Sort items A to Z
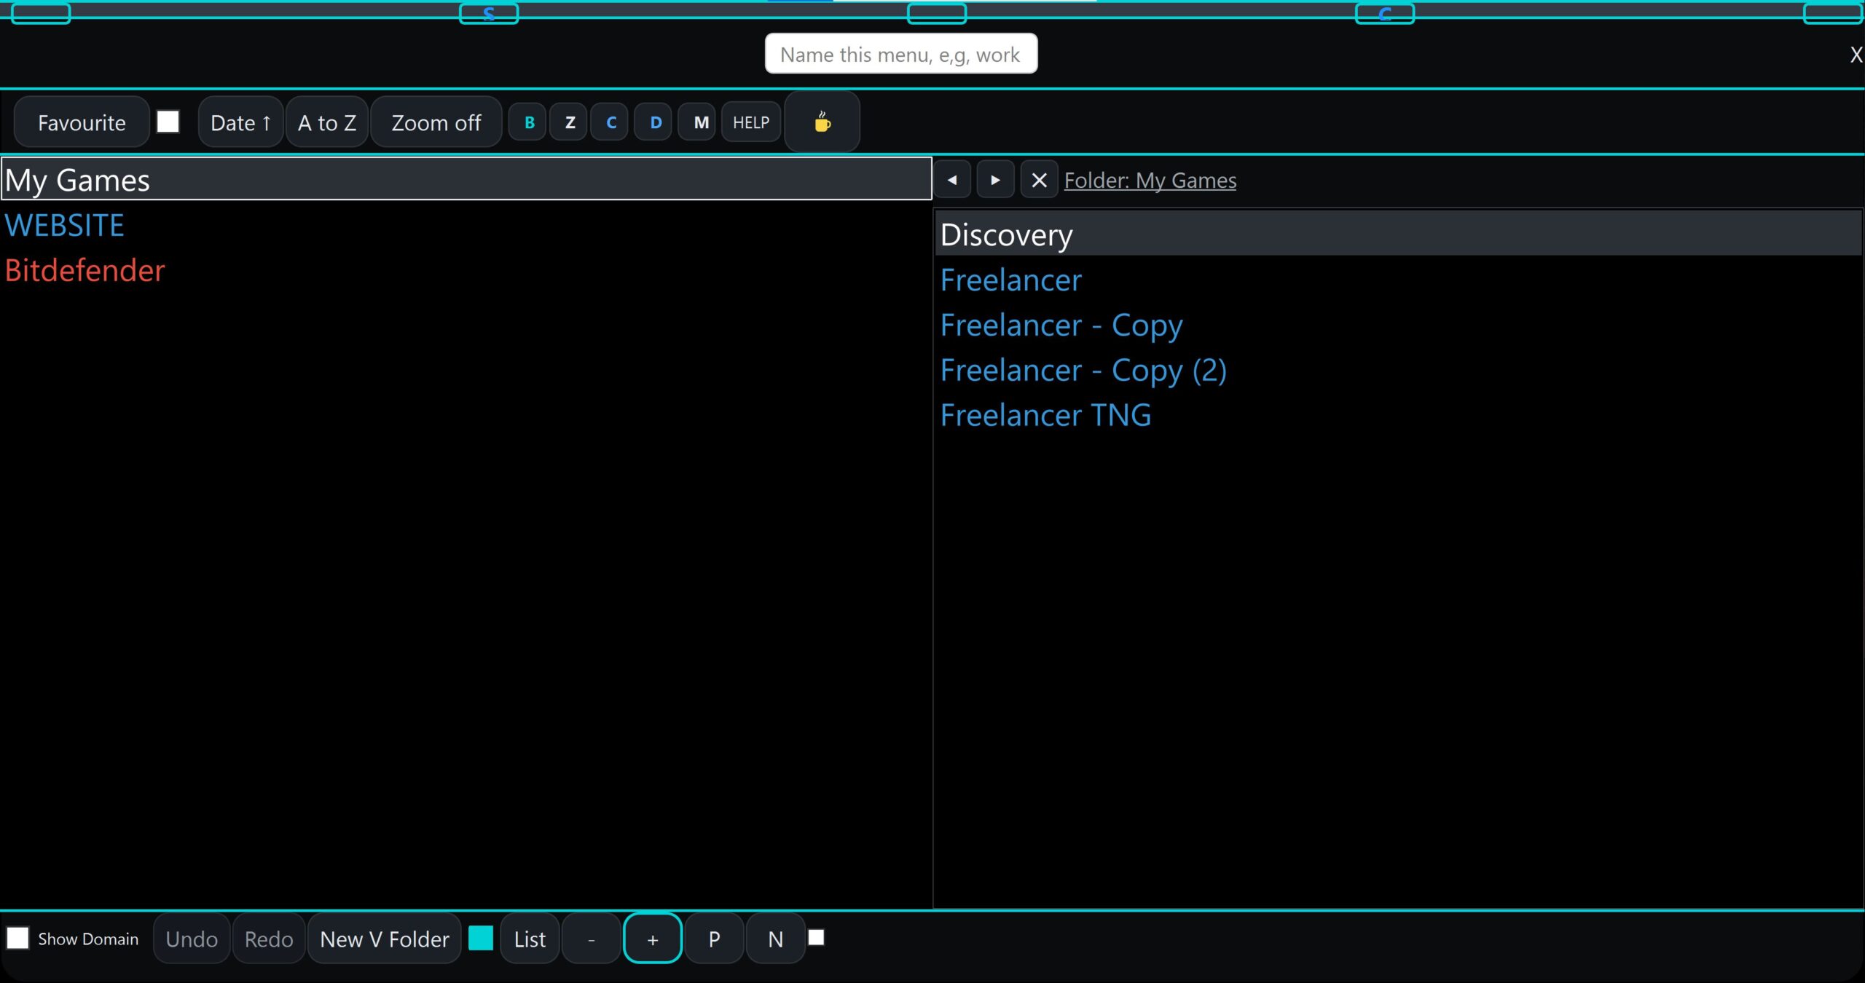 [327, 122]
